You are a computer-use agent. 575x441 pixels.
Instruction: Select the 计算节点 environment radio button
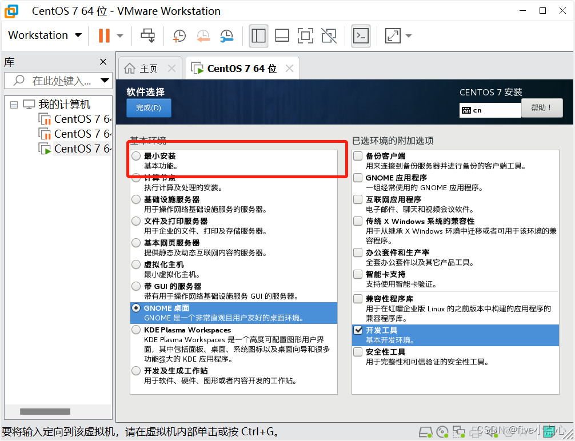pos(136,178)
